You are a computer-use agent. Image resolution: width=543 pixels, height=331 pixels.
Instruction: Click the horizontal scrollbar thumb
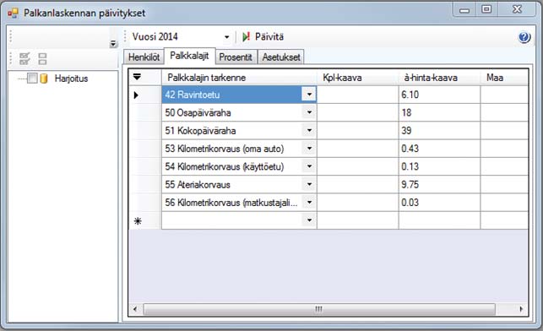[319, 309]
